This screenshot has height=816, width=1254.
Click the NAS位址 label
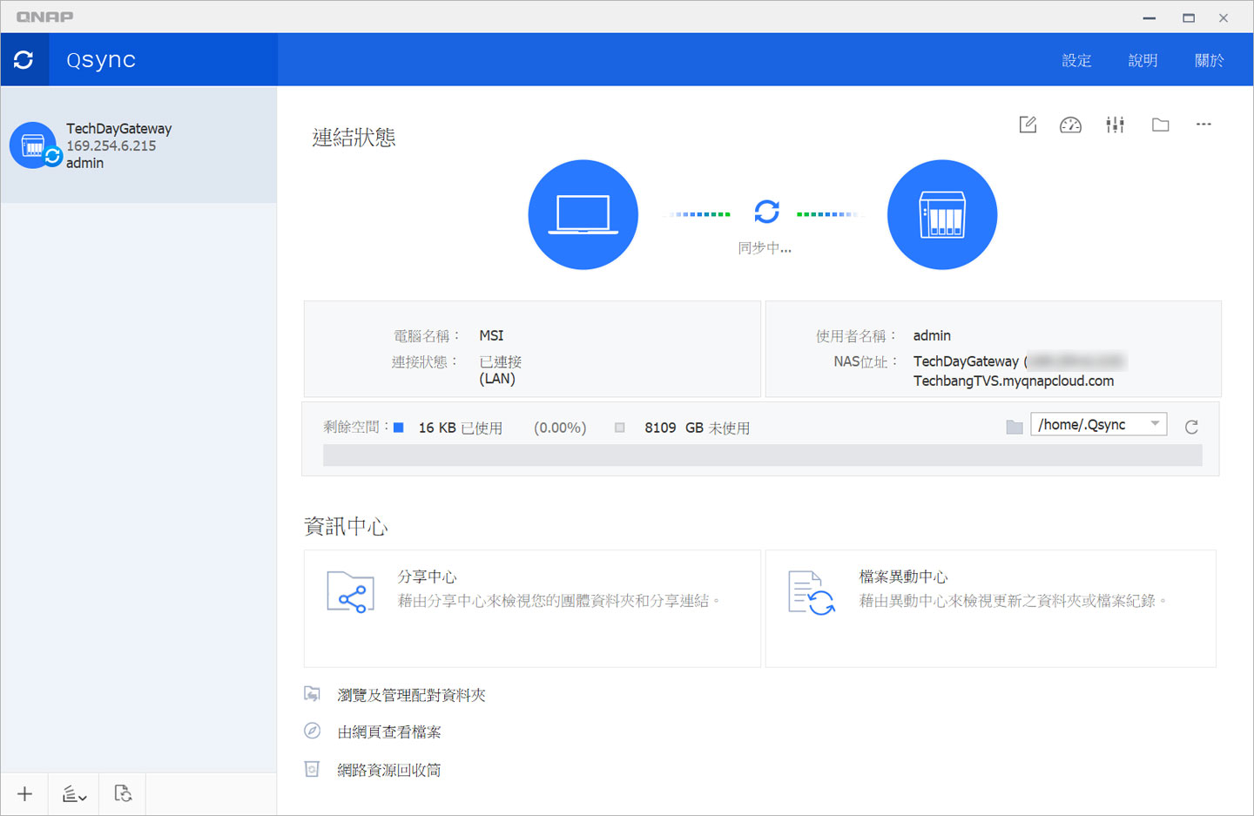click(x=866, y=361)
